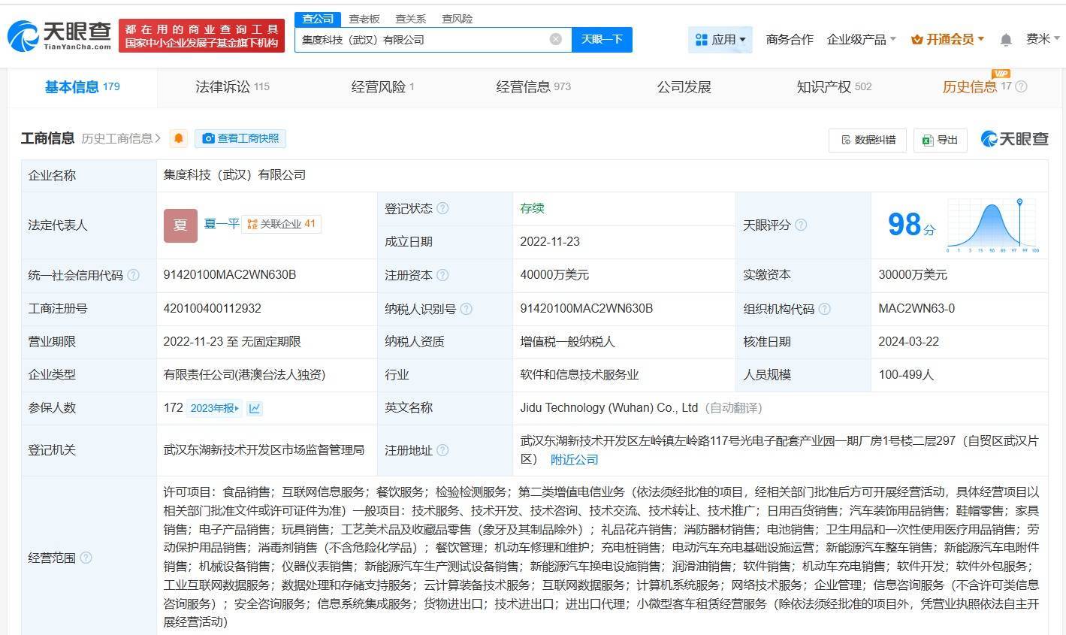Click the orange alert bell next to 历史工商信息

pyautogui.click(x=179, y=138)
